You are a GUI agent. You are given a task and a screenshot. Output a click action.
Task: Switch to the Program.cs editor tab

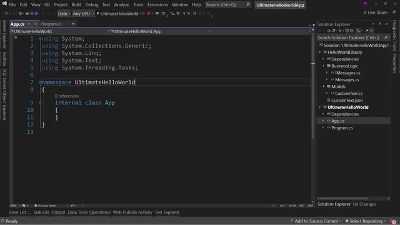point(51,24)
